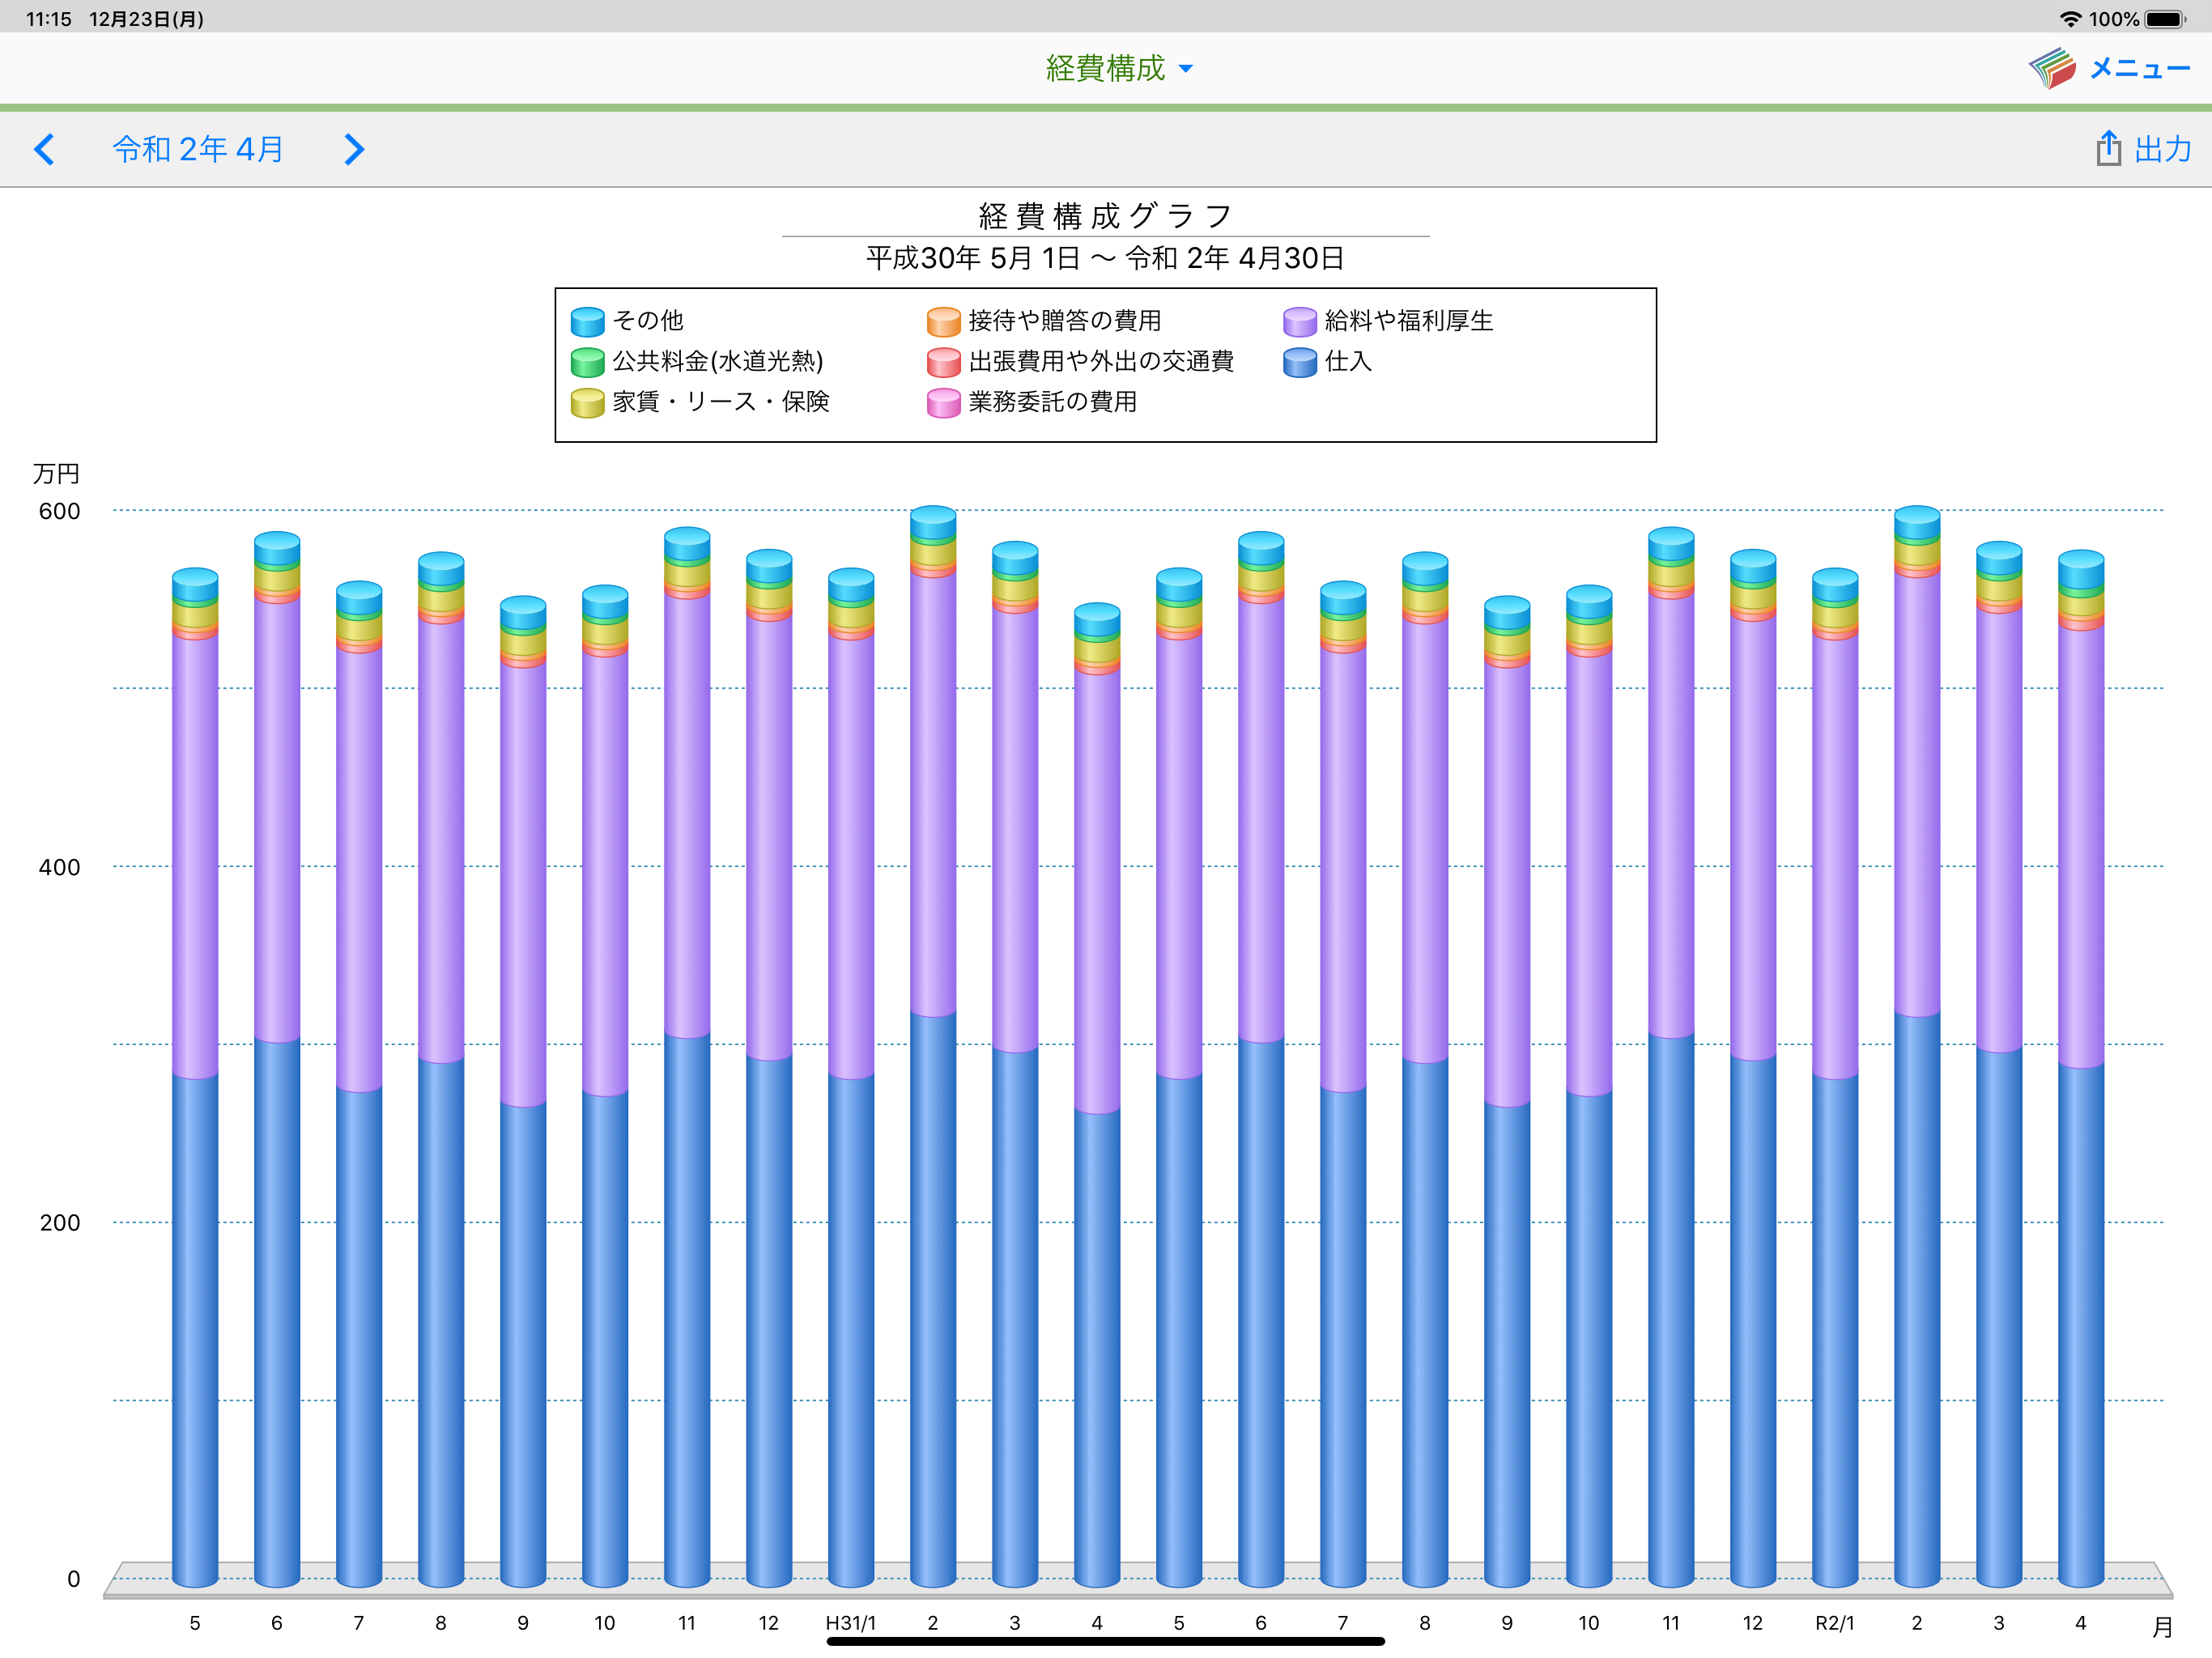Click the battery indicator in status bar
2212x1658 pixels.
coord(2165,19)
